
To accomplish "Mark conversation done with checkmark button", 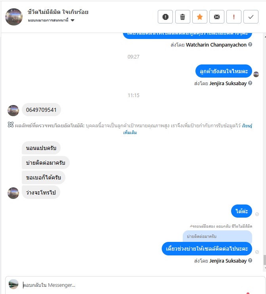I will (x=251, y=17).
